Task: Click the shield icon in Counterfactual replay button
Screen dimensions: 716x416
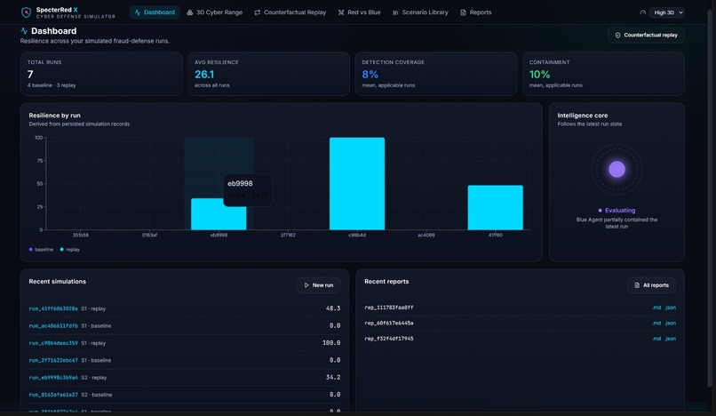Action: click(617, 36)
